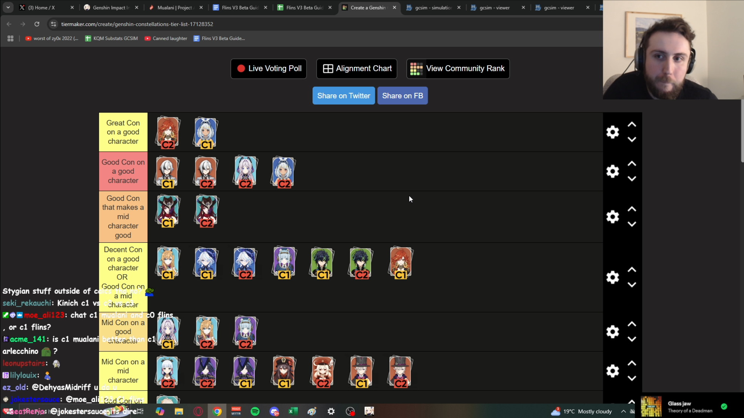Move Decent Con row down with arrow
The height and width of the screenshot is (418, 744).
point(632,285)
